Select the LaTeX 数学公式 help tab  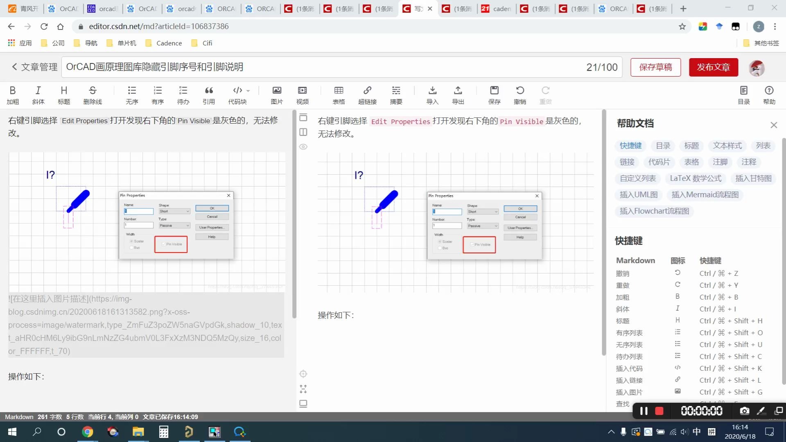pos(696,178)
